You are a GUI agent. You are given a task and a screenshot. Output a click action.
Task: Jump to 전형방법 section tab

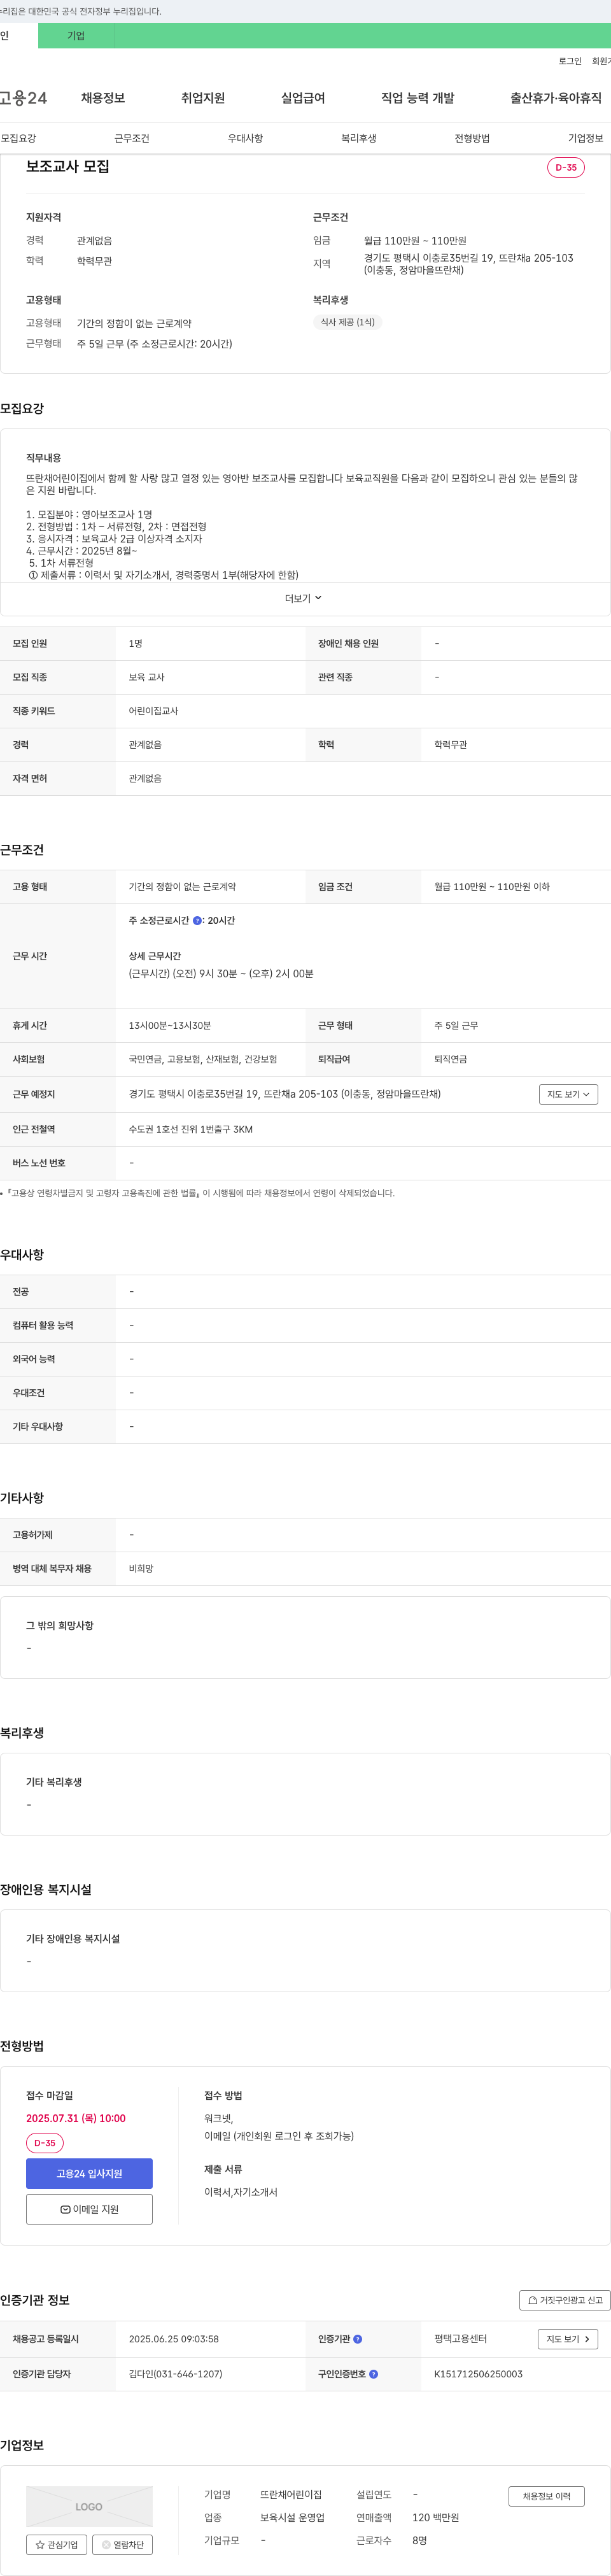coord(472,138)
